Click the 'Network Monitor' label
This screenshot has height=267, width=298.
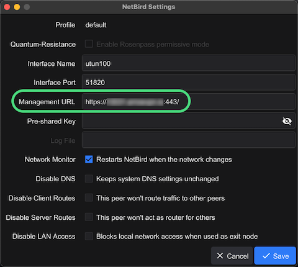pyautogui.click(x=50, y=160)
